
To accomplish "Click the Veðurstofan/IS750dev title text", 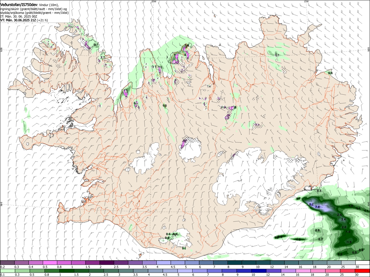I will pyautogui.click(x=19, y=5).
